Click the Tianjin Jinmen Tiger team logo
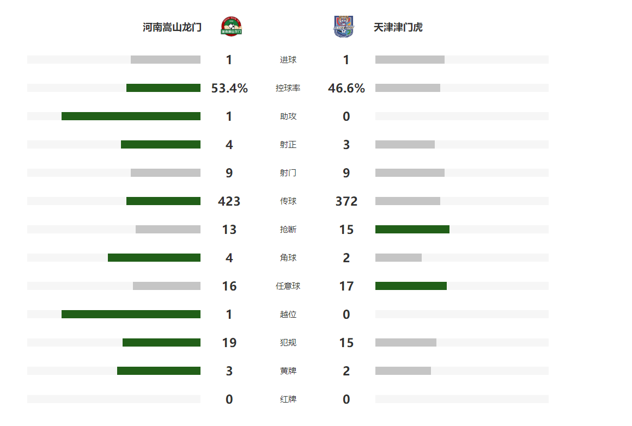This screenshot has height=426, width=632. pos(343,27)
